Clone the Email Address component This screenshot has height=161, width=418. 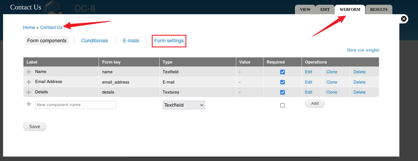(332, 82)
